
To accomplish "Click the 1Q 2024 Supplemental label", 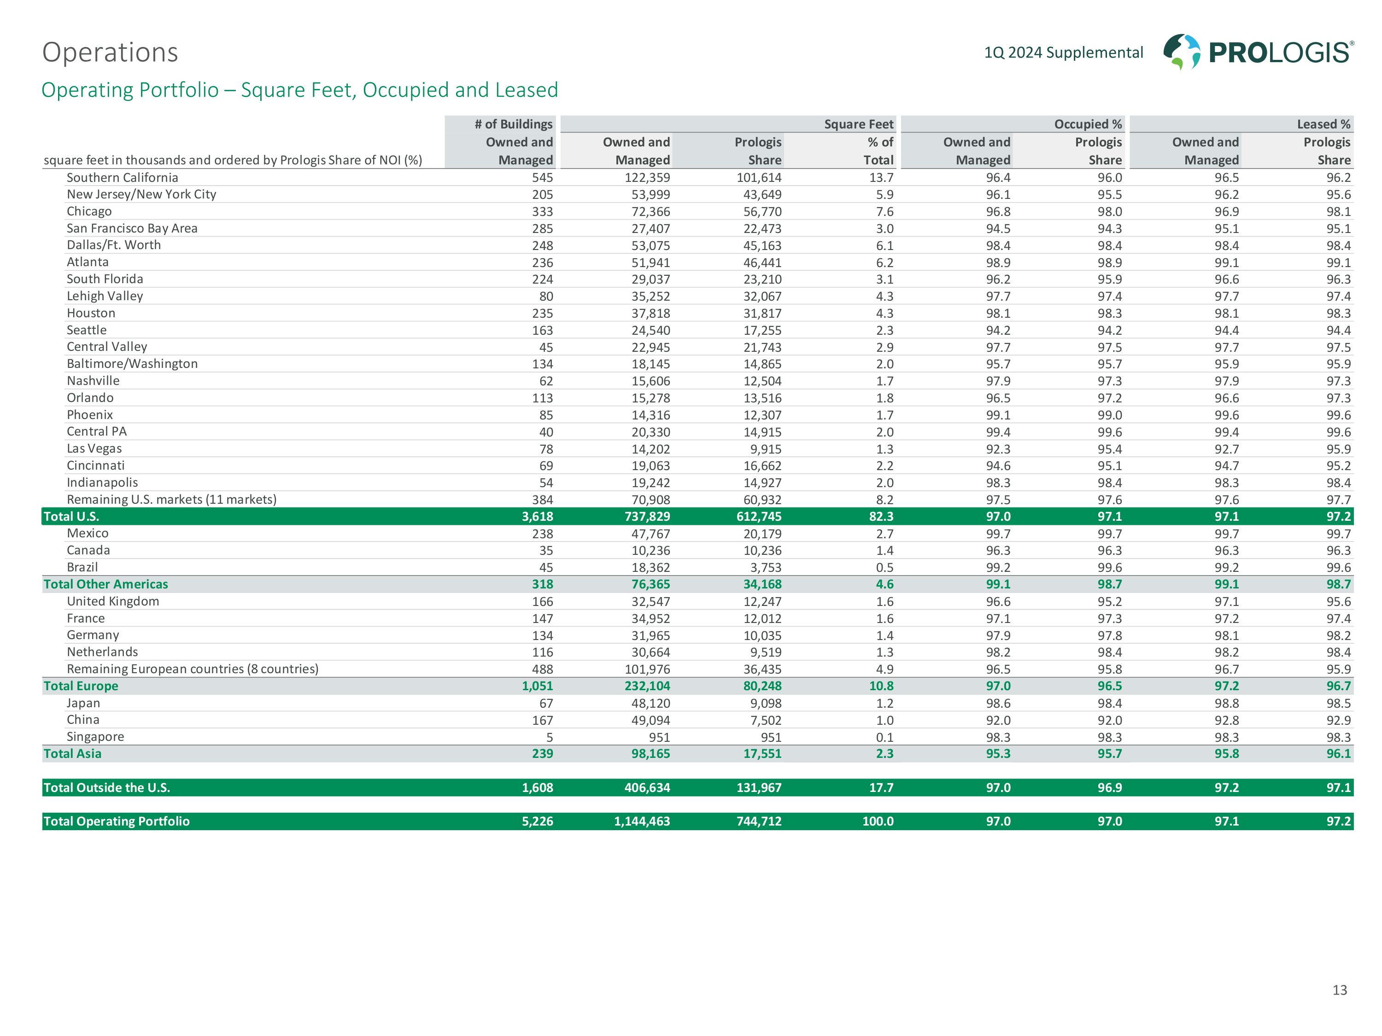I will [x=1063, y=52].
